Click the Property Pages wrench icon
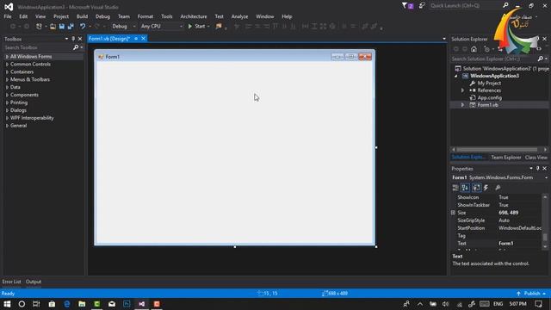Image resolution: width=551 pixels, height=310 pixels. point(498,188)
